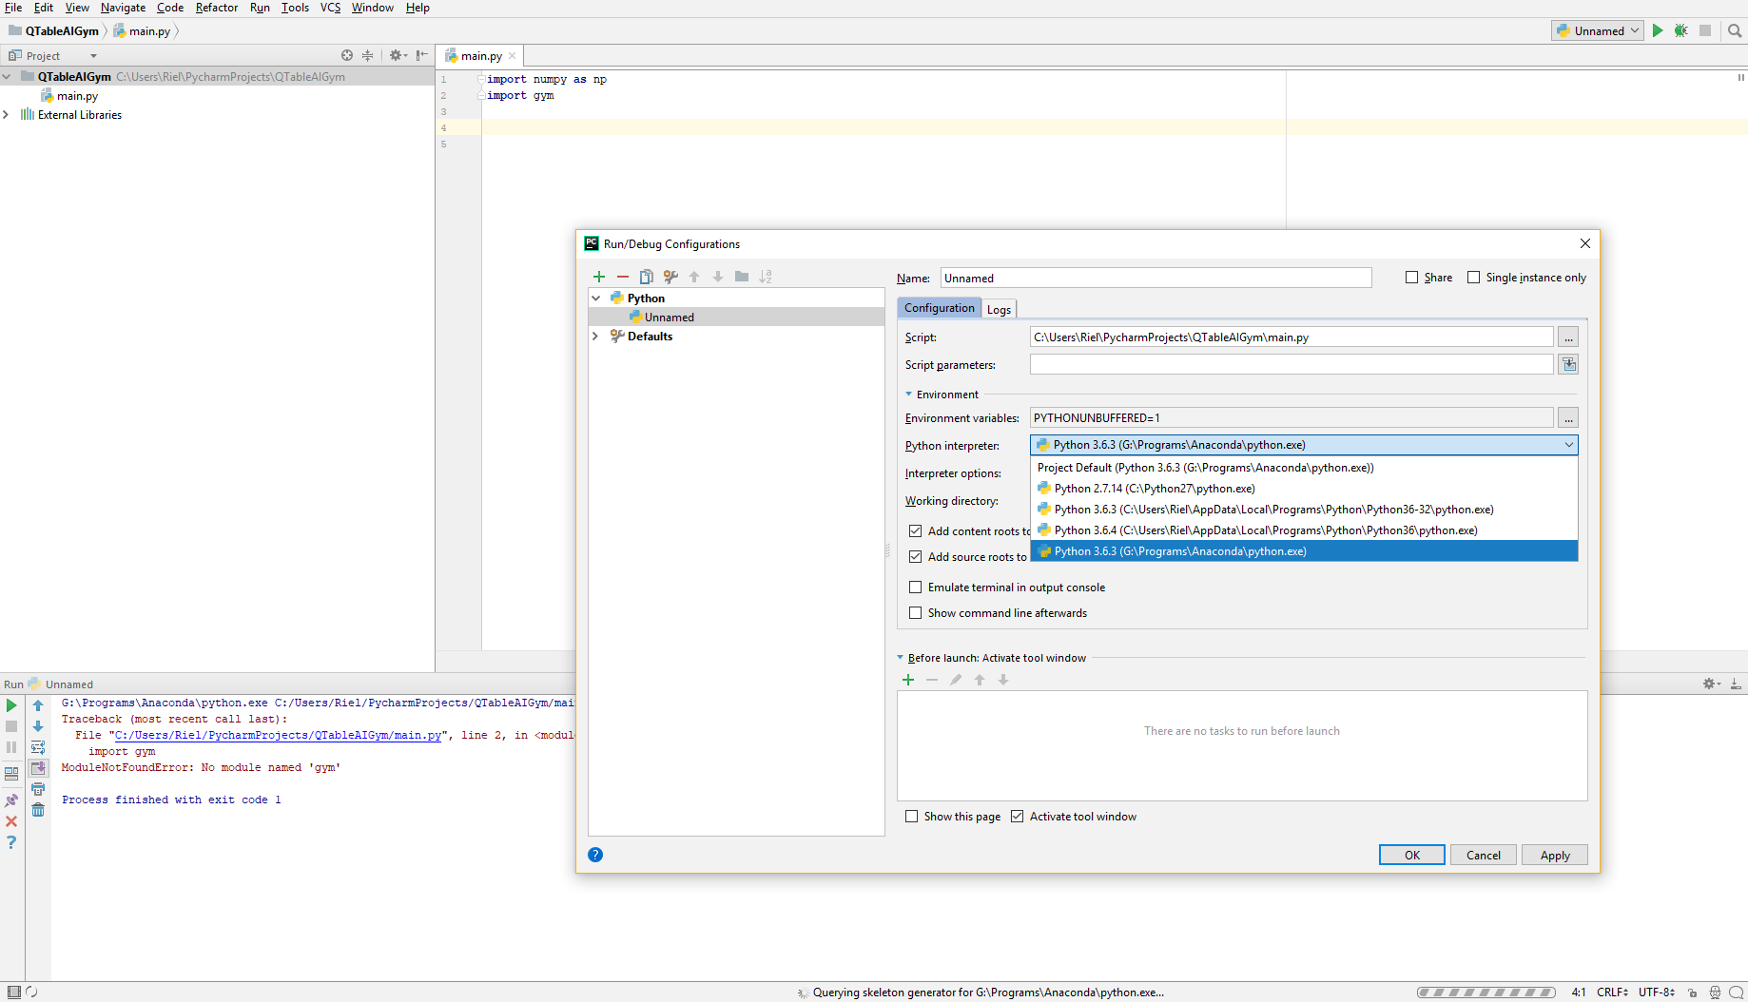
Task: Select the Configuration tab
Action: click(940, 308)
